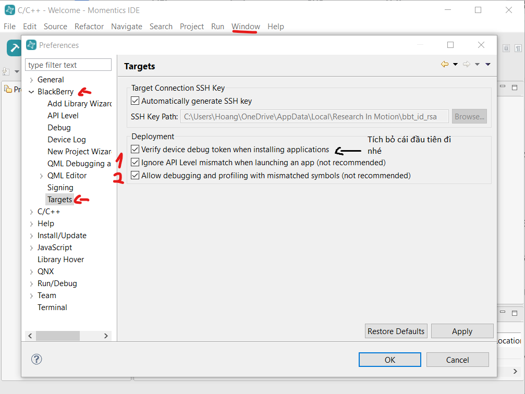Maximize the lower right IDE panel
525x394 pixels.
[515, 313]
